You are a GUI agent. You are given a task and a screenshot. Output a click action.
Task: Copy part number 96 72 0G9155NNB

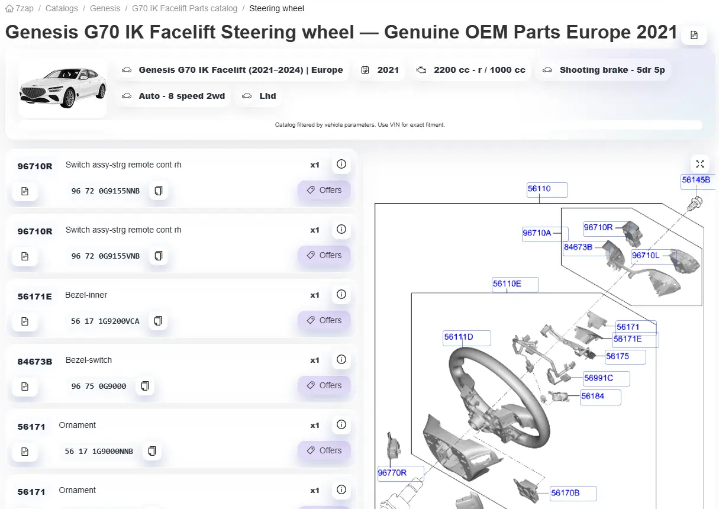tap(158, 191)
